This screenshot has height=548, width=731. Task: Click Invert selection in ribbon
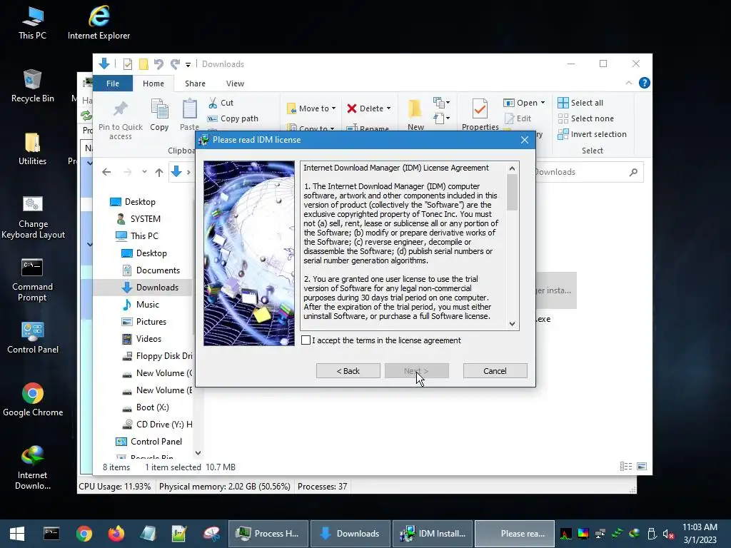[x=592, y=134]
